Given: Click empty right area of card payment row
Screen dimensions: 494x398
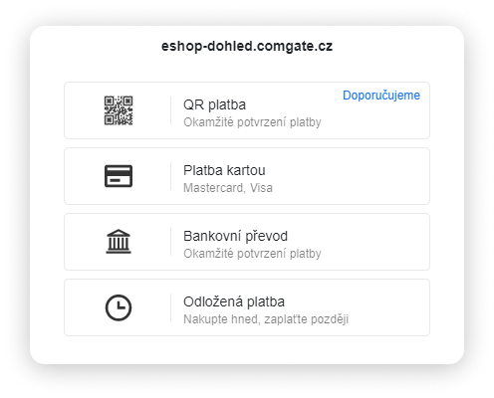Looking at the screenshot, I should pos(359,176).
